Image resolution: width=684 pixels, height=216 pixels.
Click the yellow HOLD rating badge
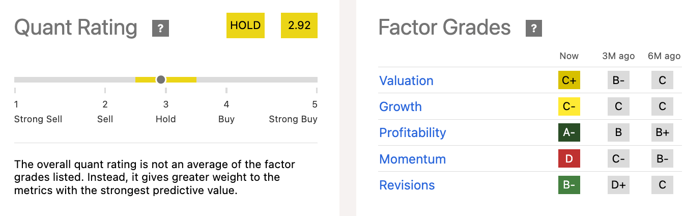pyautogui.click(x=245, y=25)
